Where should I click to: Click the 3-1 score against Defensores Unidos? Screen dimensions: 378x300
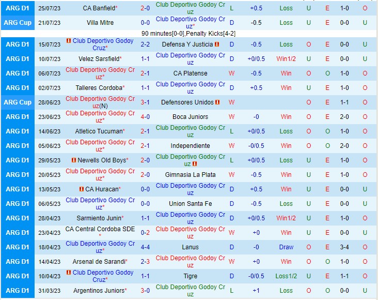[x=145, y=102]
